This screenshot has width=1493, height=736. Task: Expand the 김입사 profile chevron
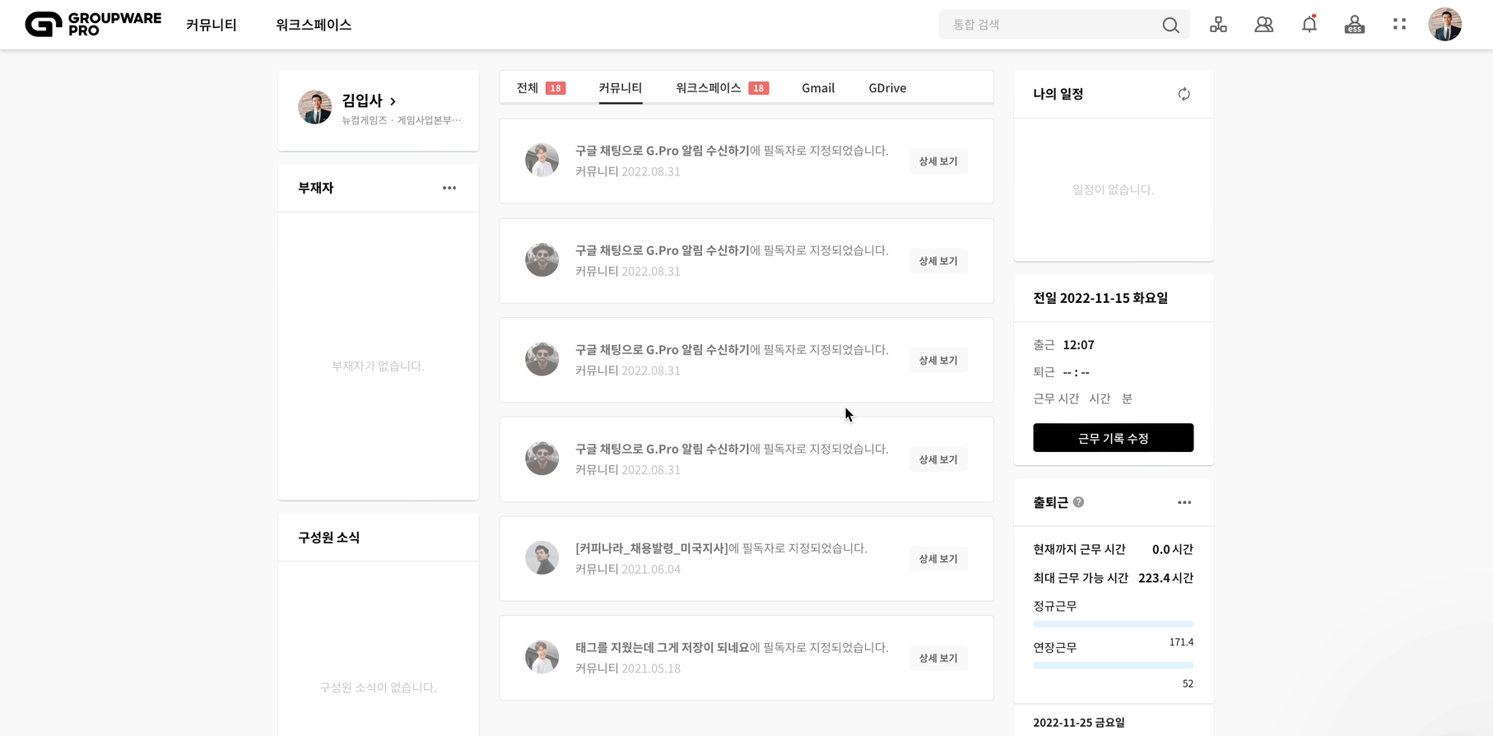click(393, 101)
